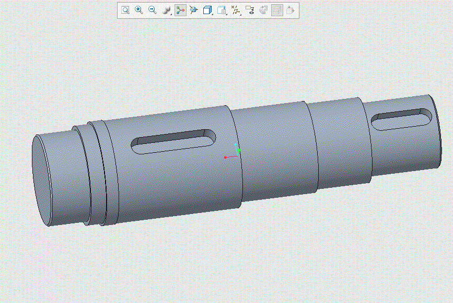Click the Refit view magnifier icon
Screen dimensions: 453x303
[125, 10]
